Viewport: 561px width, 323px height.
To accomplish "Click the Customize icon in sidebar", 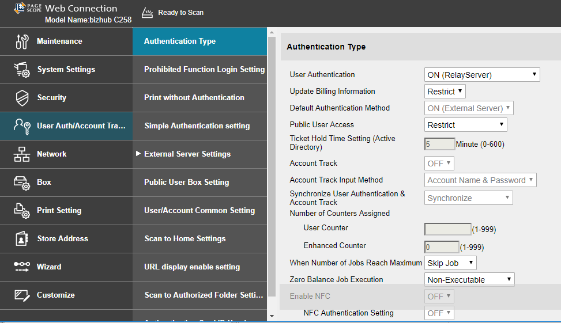I will pos(22,295).
